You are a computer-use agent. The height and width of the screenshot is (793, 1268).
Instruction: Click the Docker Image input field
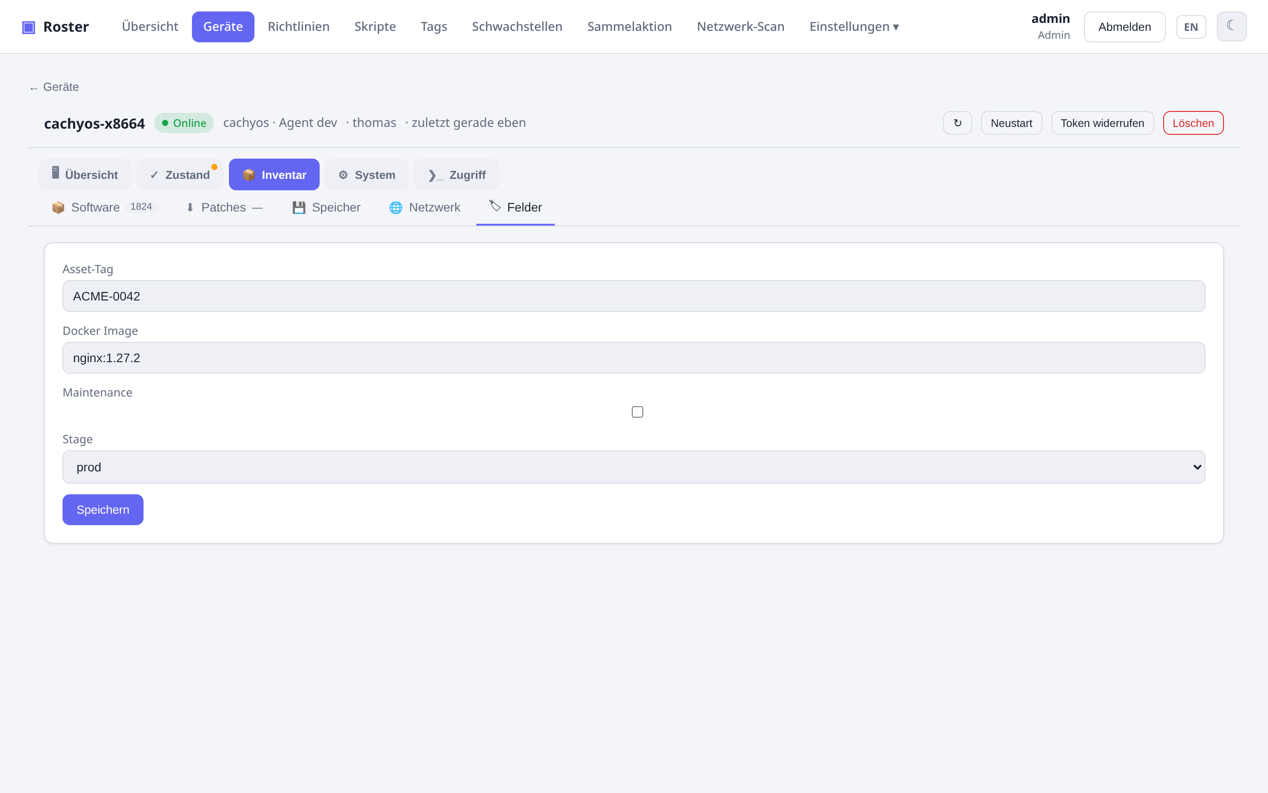[634, 358]
